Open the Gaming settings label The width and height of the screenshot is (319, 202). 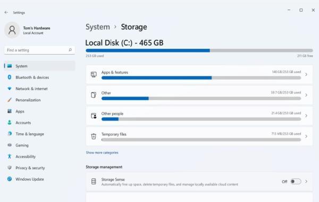[22, 145]
